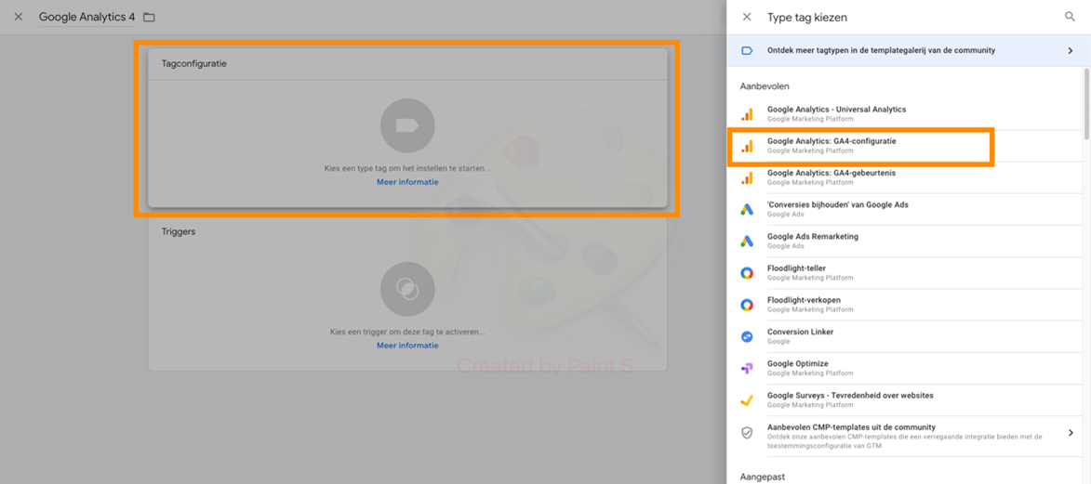Click the GA4-gebeurtenis bar-chart icon
Viewport: 1091px width, 484px height.
tap(747, 178)
